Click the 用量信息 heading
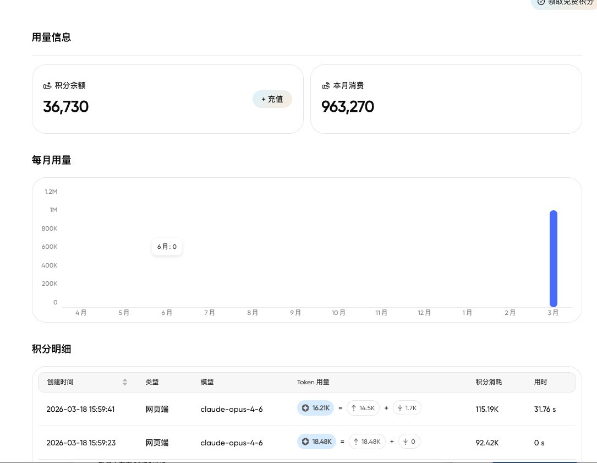Screen dimensions: 597x463 click(51, 37)
